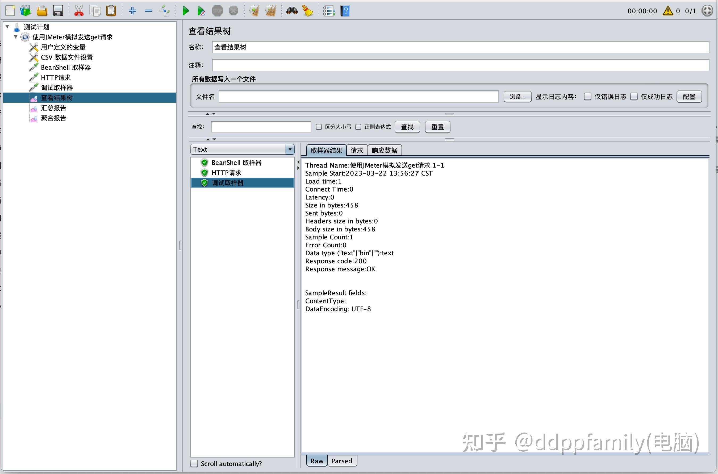Enable the 仅错误日志 checkbox
The height and width of the screenshot is (474, 718).
588,97
